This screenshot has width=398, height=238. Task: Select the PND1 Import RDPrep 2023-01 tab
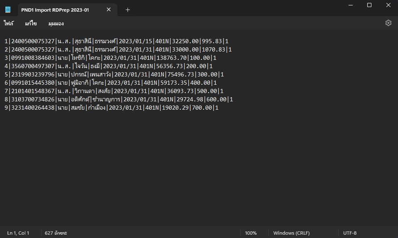(x=55, y=10)
